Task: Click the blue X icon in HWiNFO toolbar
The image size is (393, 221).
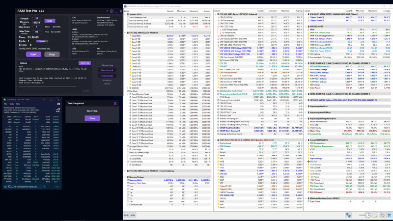Action: click(x=389, y=215)
